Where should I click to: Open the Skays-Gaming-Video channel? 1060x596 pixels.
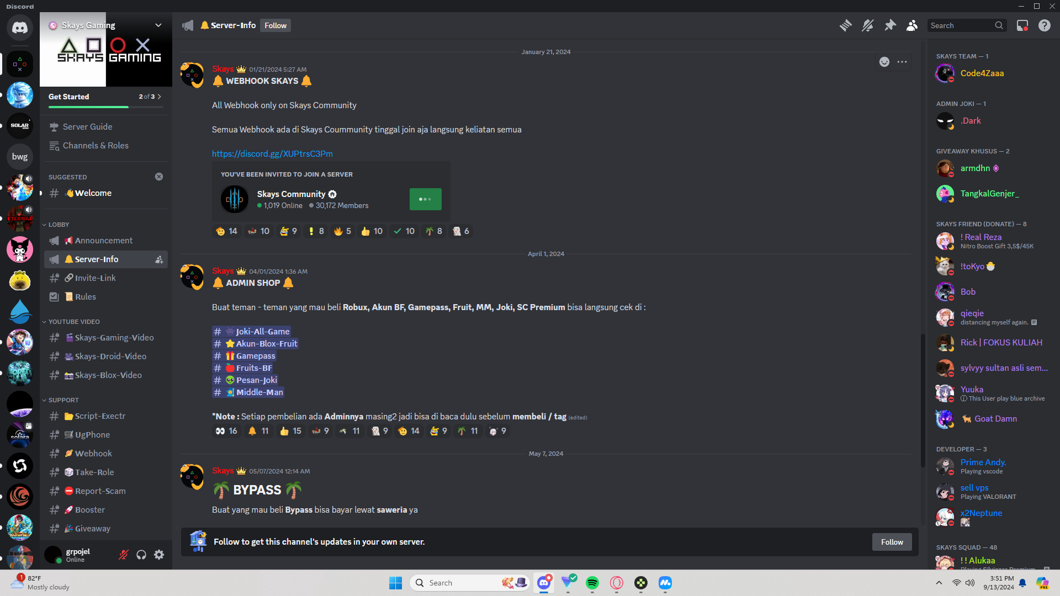coord(106,338)
